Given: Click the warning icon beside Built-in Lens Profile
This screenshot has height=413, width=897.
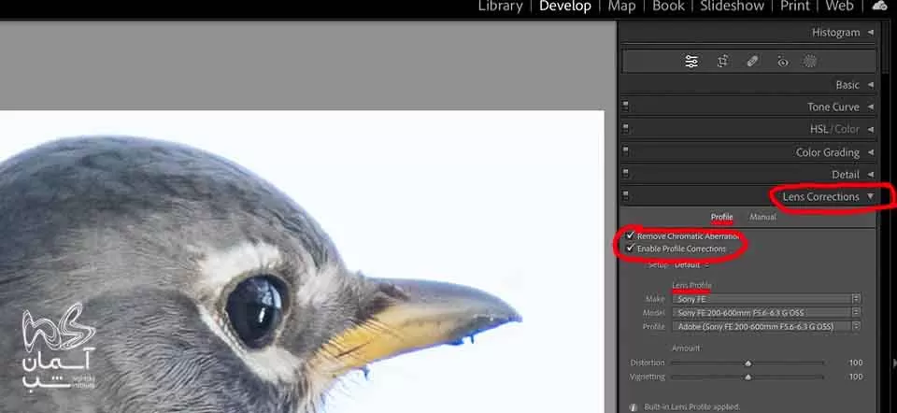Looking at the screenshot, I should pos(634,407).
